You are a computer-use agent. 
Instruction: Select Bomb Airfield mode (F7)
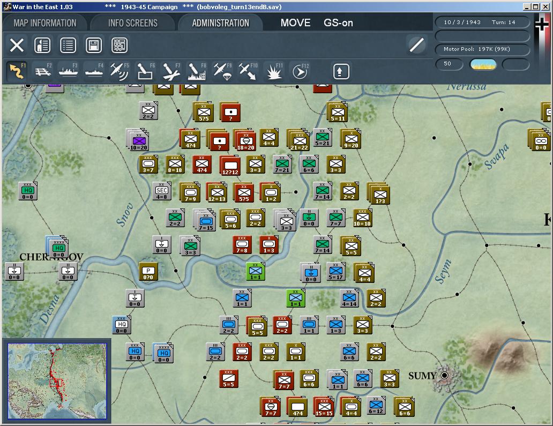171,71
